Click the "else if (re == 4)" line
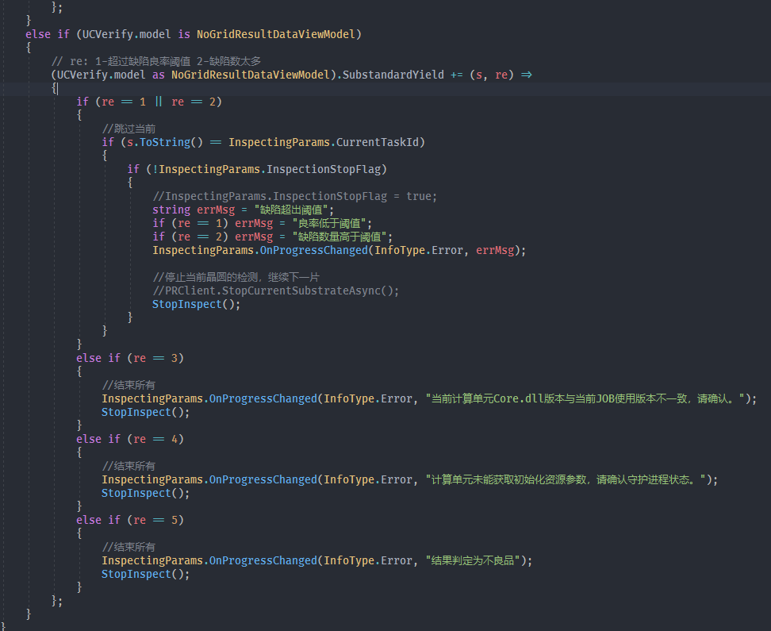 point(130,439)
